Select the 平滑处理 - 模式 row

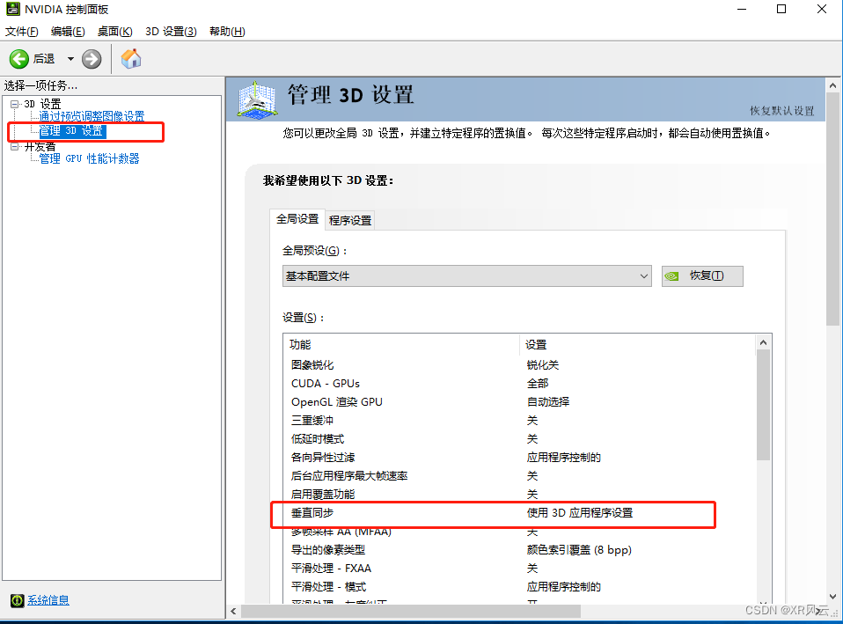point(519,586)
